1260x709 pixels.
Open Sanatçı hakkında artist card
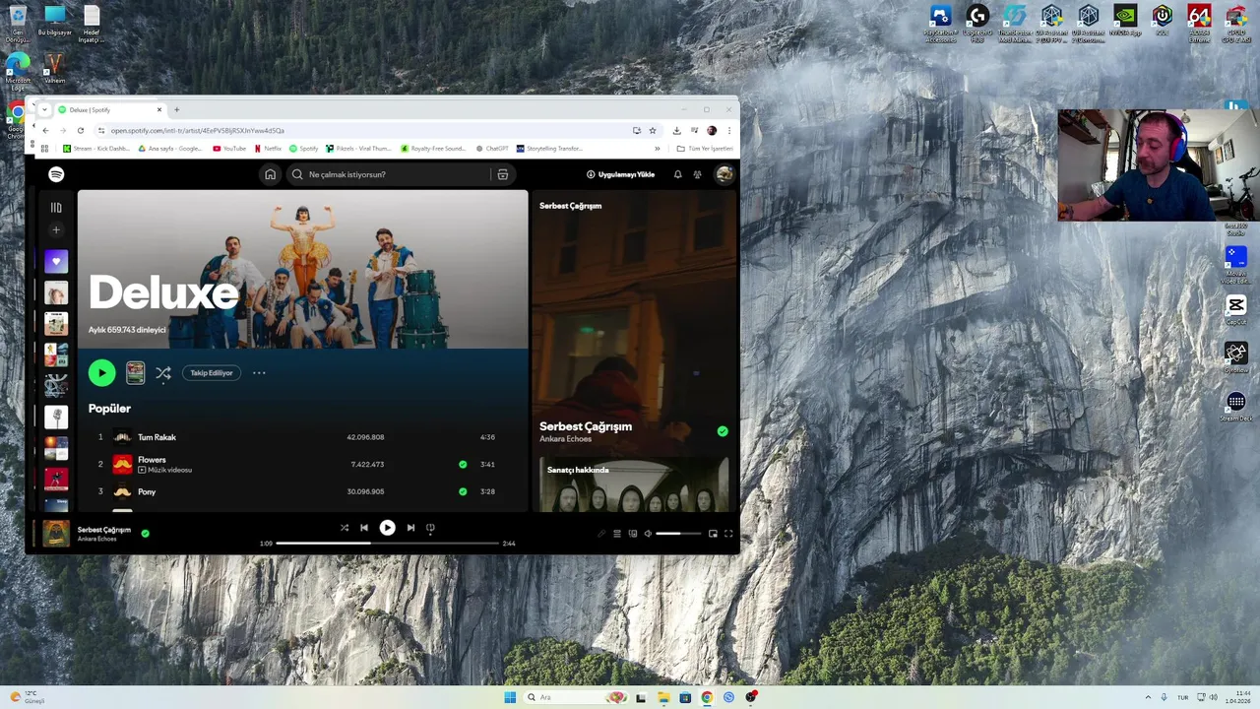[x=634, y=484]
